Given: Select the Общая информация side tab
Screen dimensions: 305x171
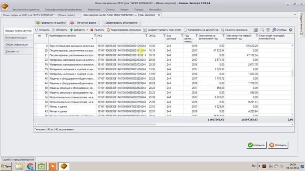Looking at the screenshot, I should point(18,45).
